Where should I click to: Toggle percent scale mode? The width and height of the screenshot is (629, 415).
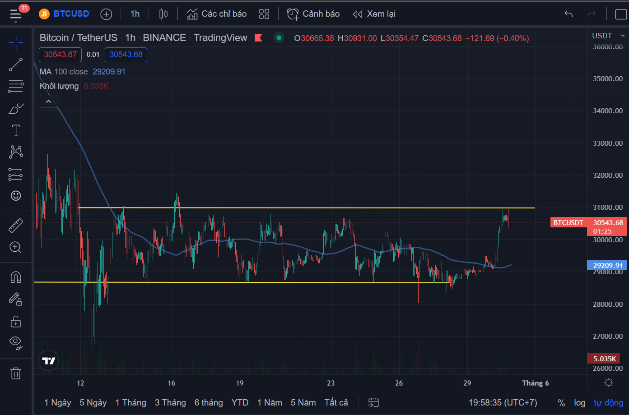click(561, 403)
